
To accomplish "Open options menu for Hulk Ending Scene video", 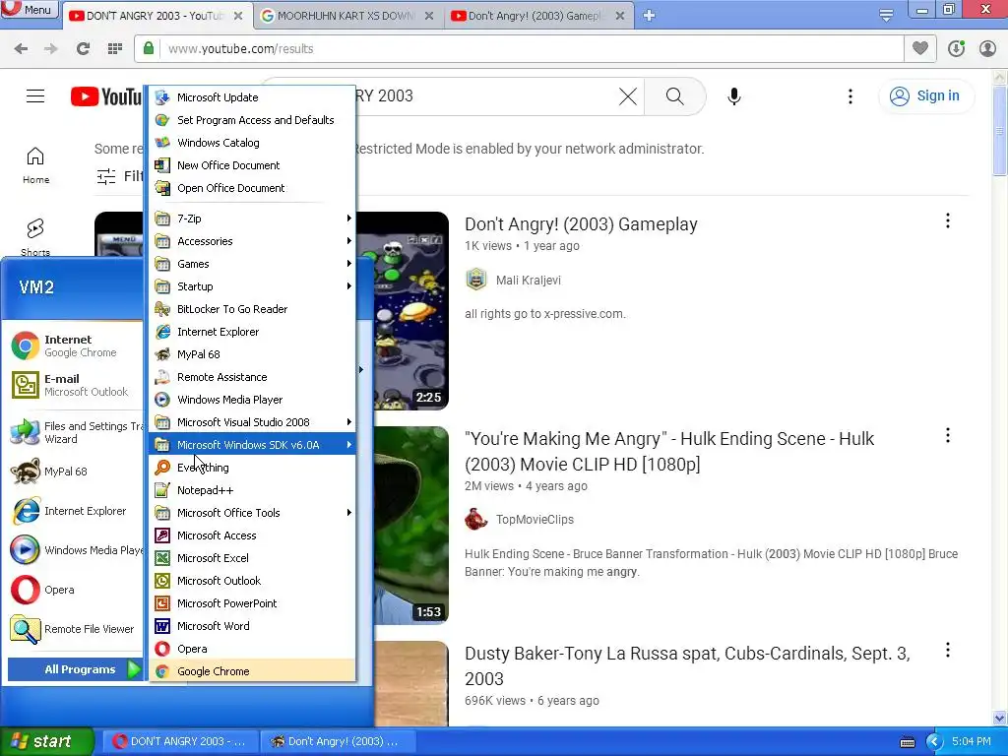I will tap(948, 436).
